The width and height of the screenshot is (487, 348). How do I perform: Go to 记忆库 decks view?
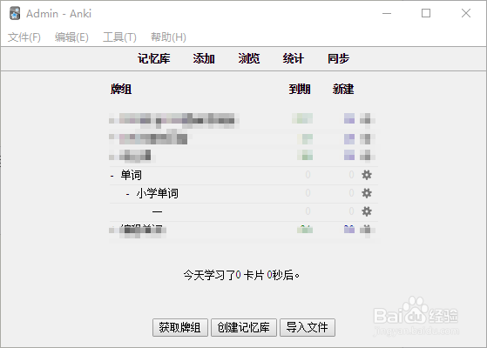click(154, 58)
